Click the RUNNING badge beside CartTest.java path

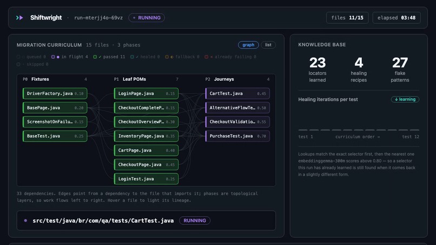coord(195,221)
